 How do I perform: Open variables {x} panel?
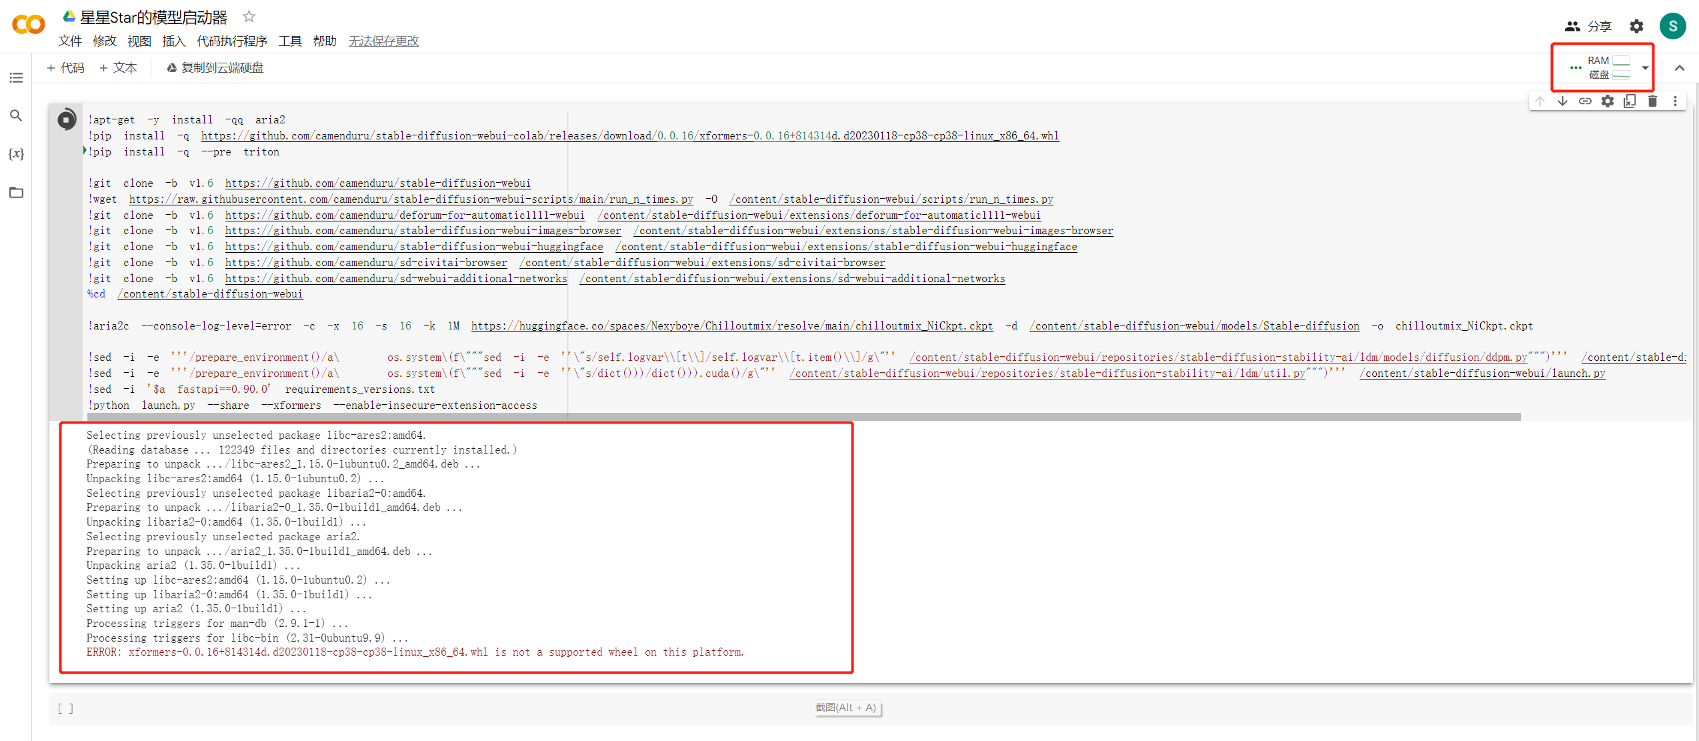[16, 154]
